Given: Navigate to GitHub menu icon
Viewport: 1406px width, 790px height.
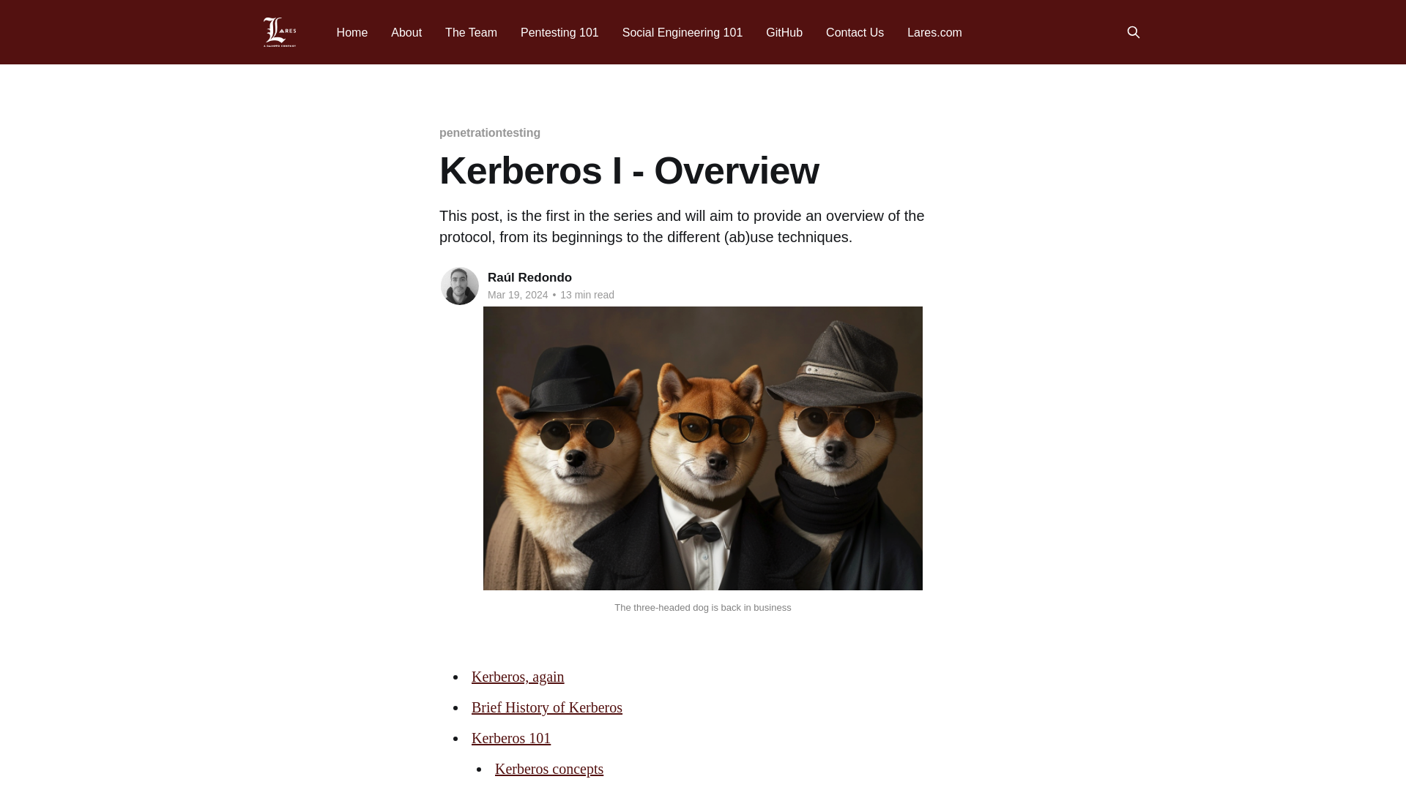Looking at the screenshot, I should coord(784,32).
